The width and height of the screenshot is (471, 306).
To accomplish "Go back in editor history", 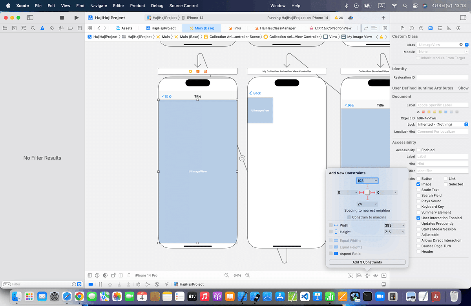I will [99, 28].
